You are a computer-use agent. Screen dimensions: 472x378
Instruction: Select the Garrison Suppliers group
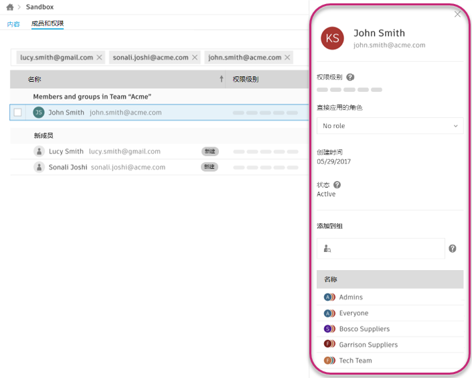tap(390, 344)
